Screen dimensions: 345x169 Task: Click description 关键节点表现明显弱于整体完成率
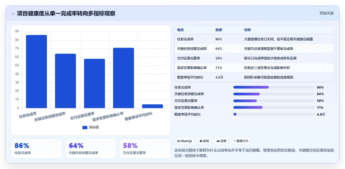(x=269, y=49)
